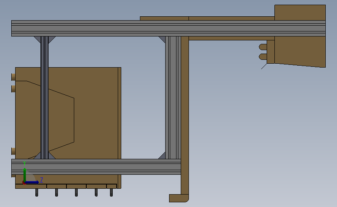Select the thick right vertical extrusion post

173,97
